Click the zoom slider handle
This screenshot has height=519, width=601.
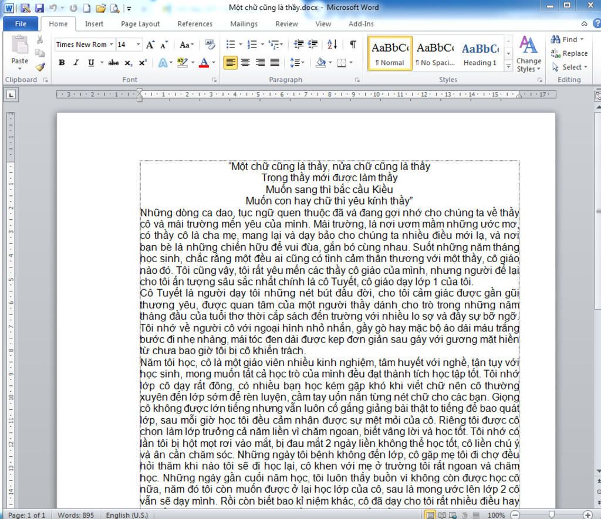point(551,515)
